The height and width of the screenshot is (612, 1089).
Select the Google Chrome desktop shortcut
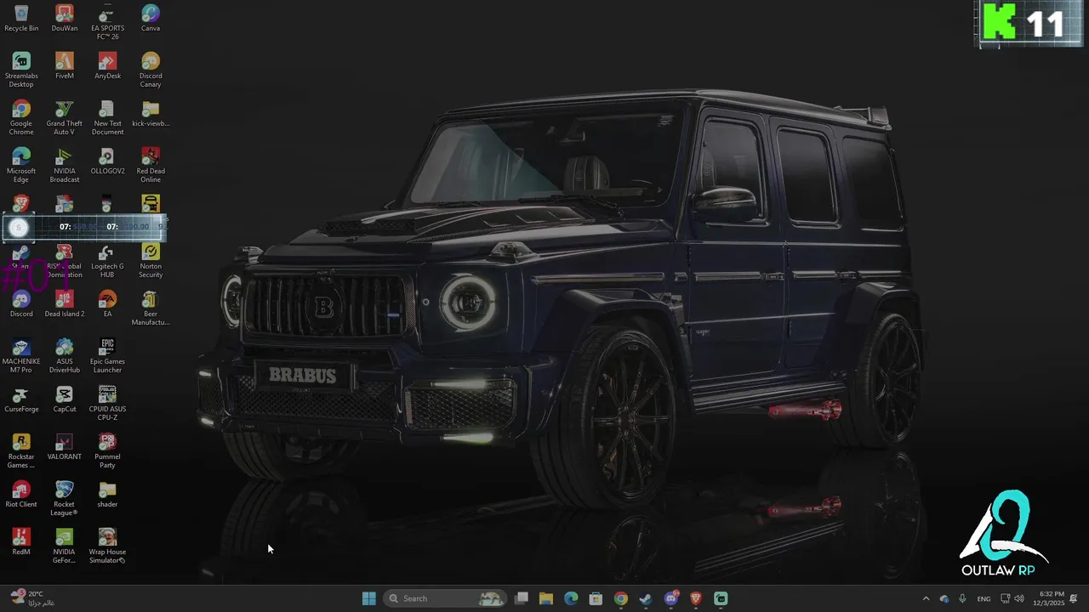click(21, 117)
